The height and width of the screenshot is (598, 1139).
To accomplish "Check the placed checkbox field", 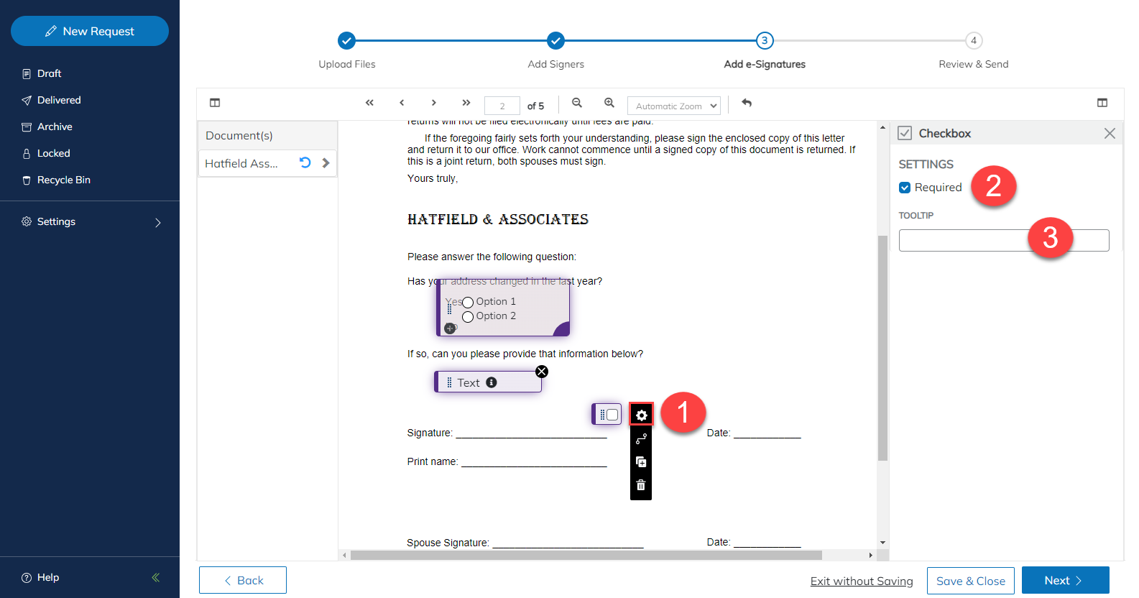I will point(612,415).
